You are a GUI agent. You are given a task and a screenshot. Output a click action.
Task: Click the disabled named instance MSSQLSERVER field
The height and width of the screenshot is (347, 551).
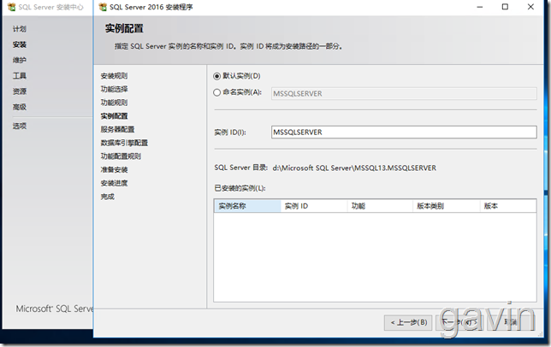coord(404,94)
